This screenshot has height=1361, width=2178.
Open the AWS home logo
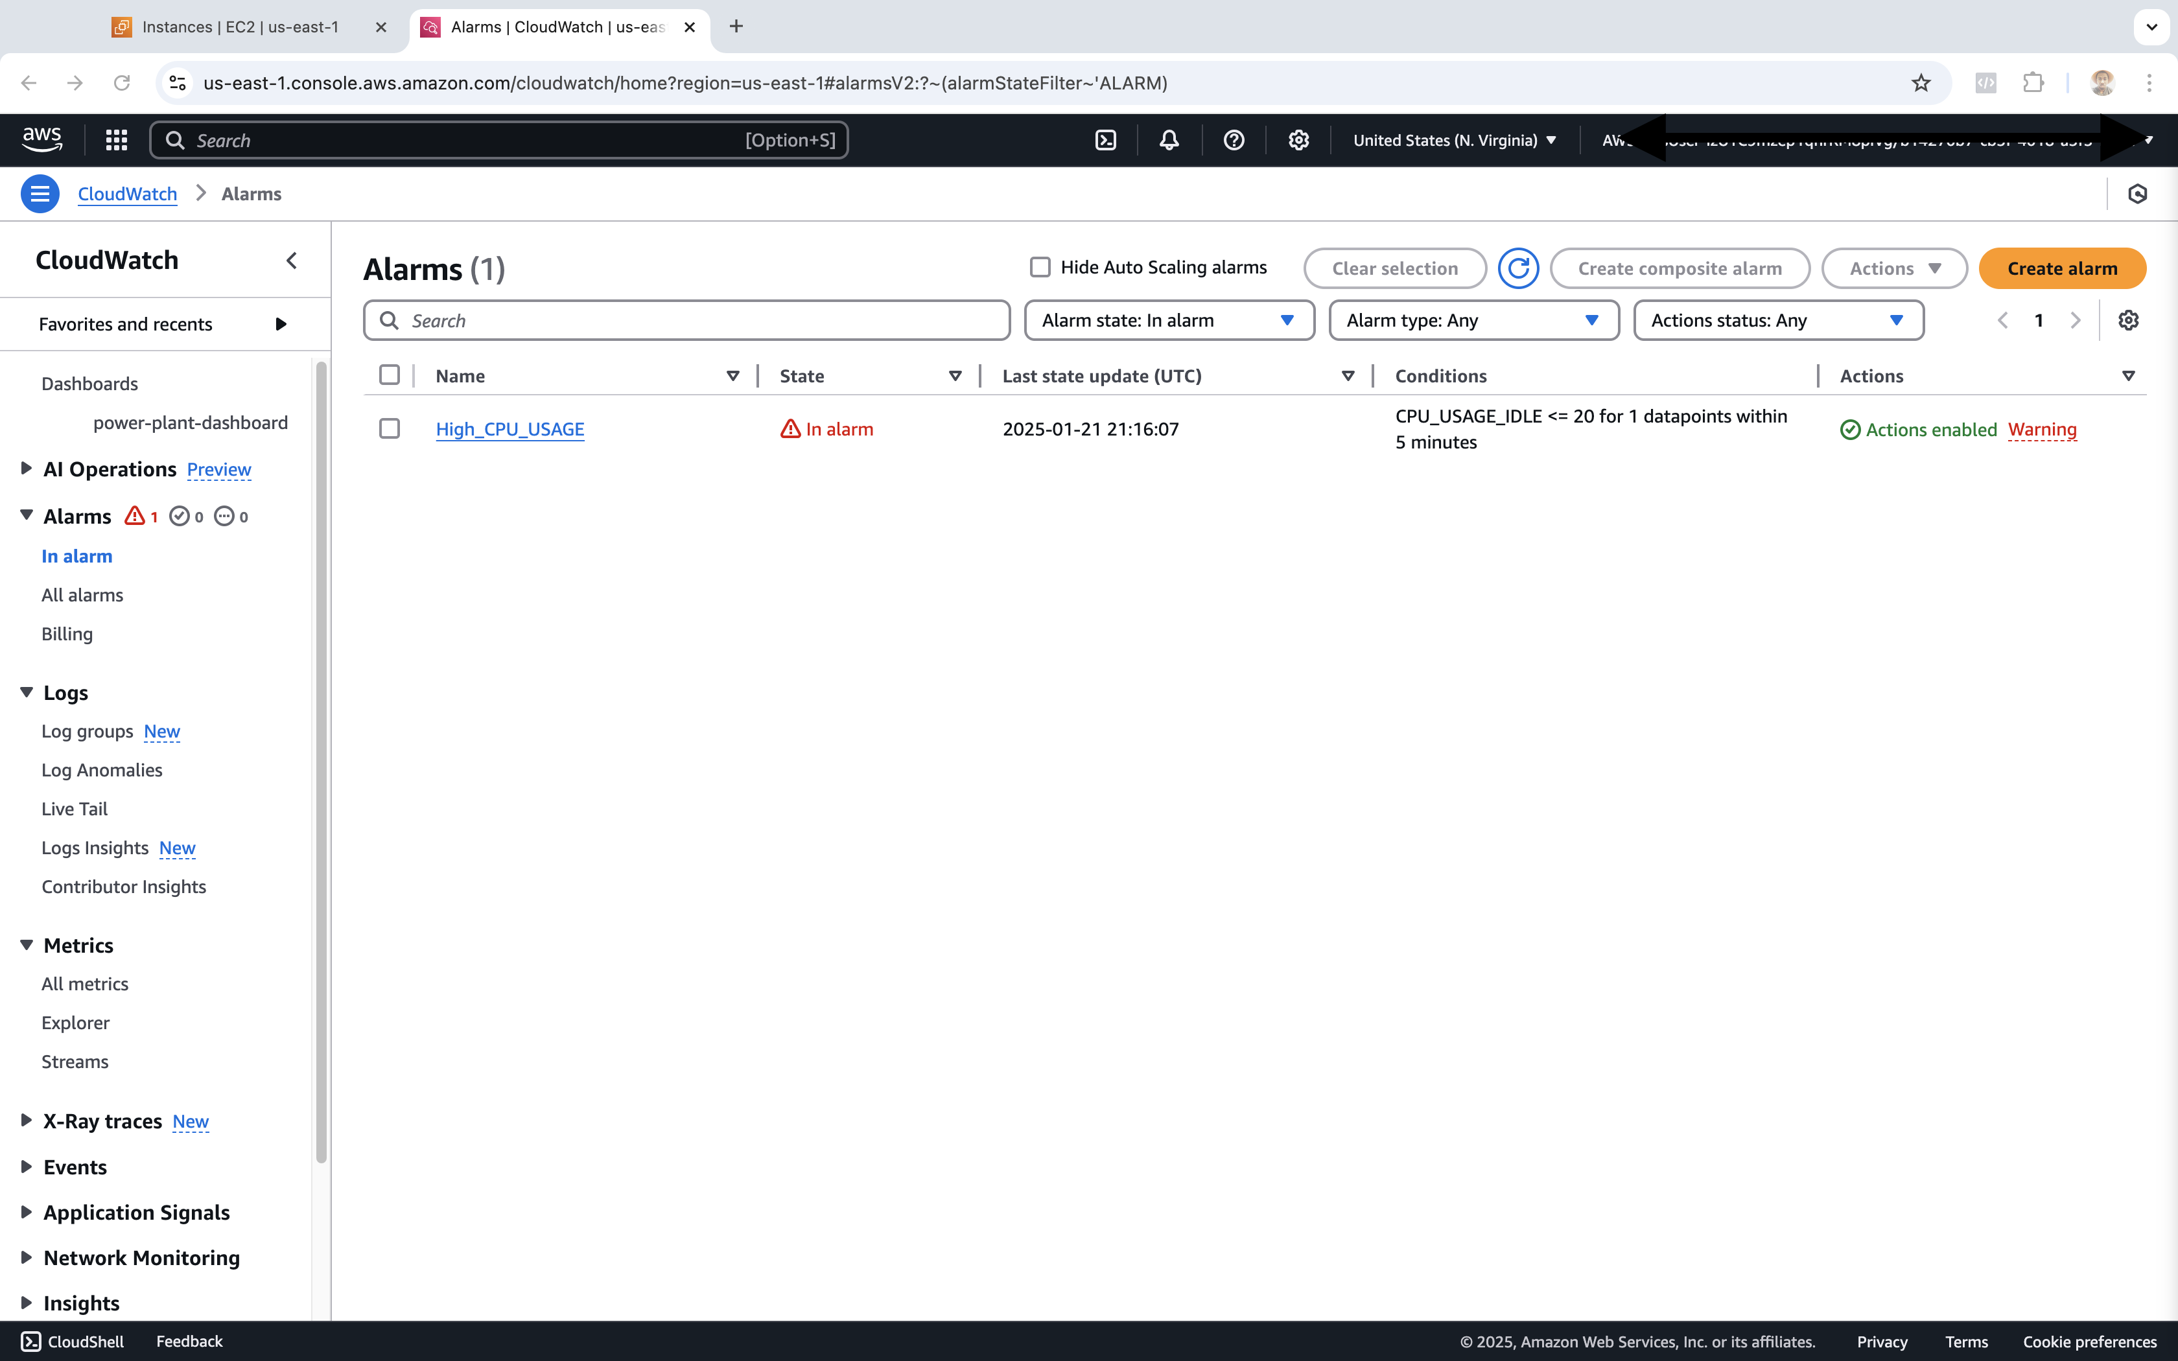[42, 139]
